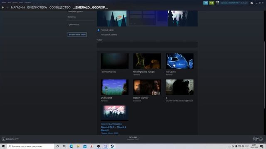Click the Магазин очков Steam button

[x=77, y=35]
